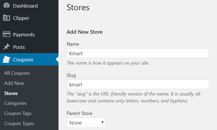Open Coupon Types submenu link

click(19, 123)
